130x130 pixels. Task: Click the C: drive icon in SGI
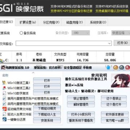[x=2, y=60]
